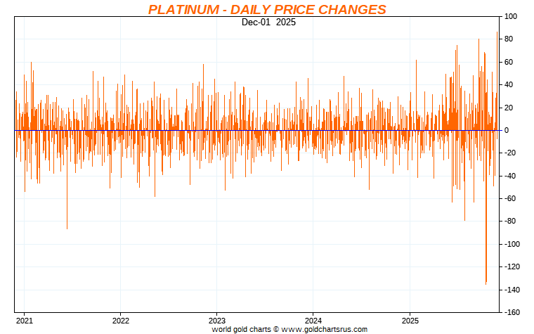Click the y-axis value 80
Image resolution: width=534 pixels, height=334 pixels.
tap(509, 39)
